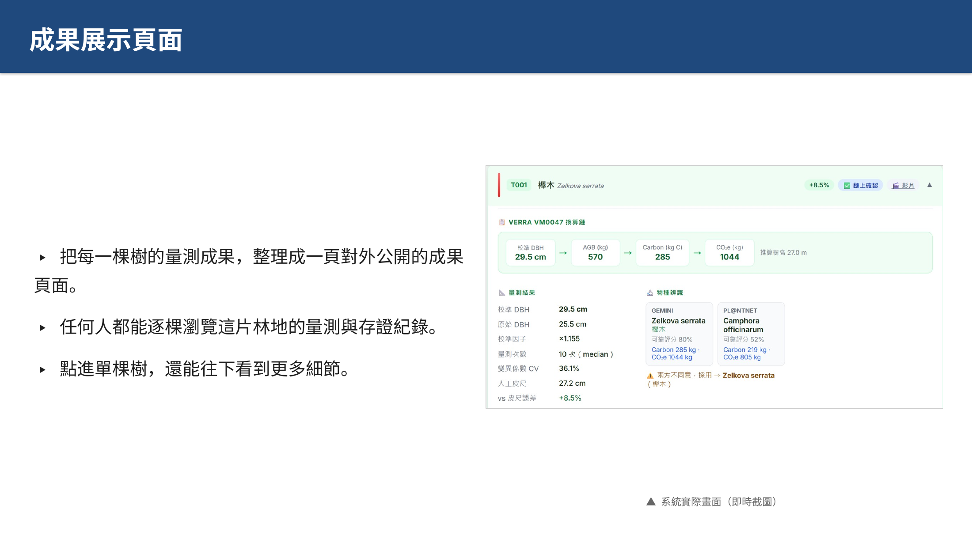Image resolution: width=972 pixels, height=547 pixels.
Task: Select the Carbon (kg C) 285 box
Action: click(662, 253)
